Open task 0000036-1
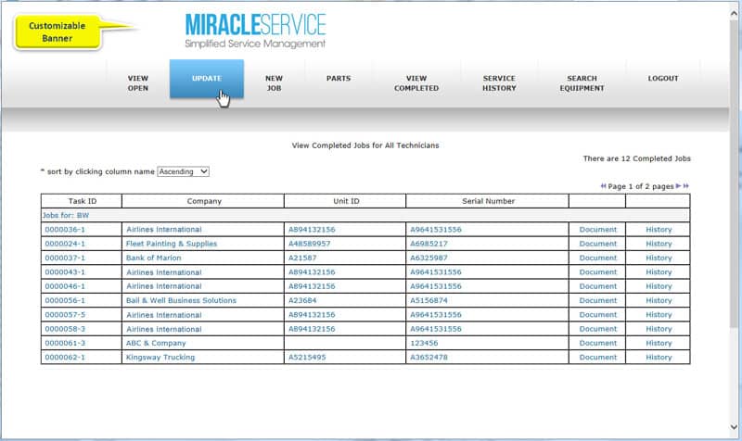Screen dimensions: 742x441 65,229
